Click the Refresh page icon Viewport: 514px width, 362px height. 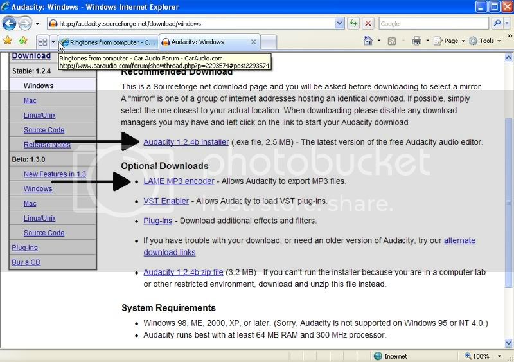(353, 24)
